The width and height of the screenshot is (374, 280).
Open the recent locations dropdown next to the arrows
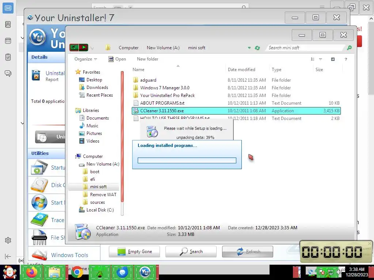(92, 48)
